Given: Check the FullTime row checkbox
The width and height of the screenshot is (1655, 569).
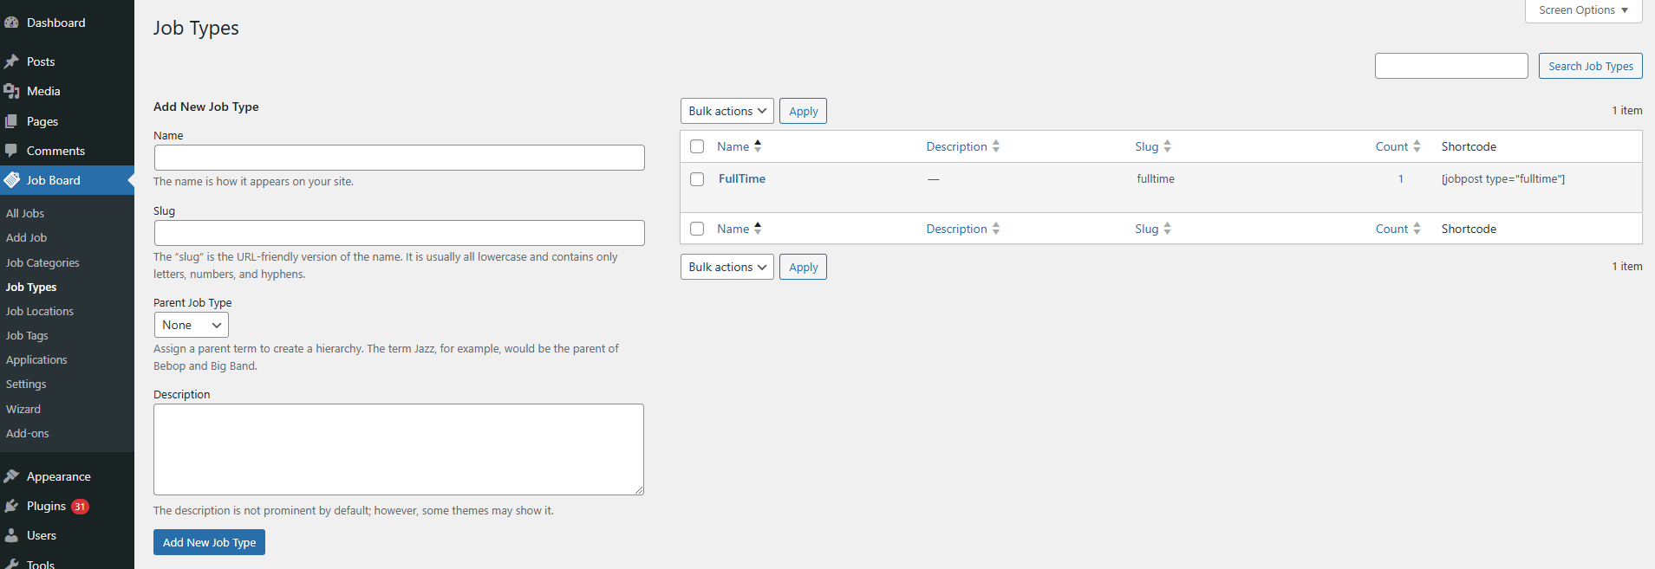Looking at the screenshot, I should (x=697, y=179).
